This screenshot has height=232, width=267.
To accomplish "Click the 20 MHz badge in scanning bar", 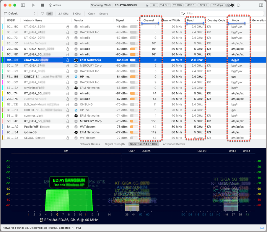I will point(178,5).
